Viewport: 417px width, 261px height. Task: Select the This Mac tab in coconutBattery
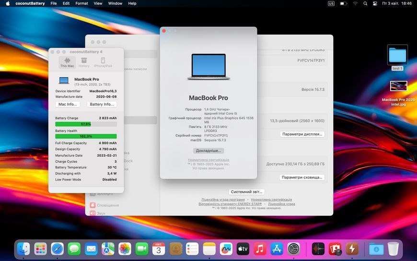pyautogui.click(x=67, y=62)
